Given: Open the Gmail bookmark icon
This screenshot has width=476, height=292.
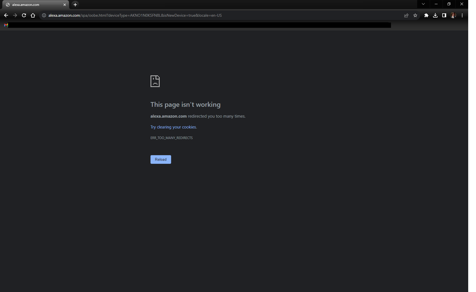Looking at the screenshot, I should click(x=6, y=25).
